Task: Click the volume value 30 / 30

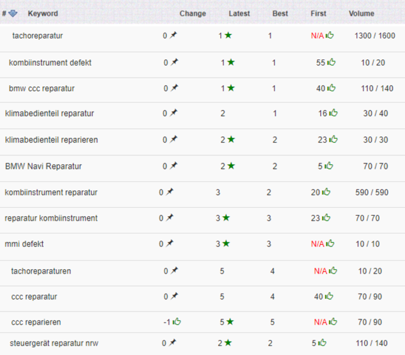Action: click(375, 140)
